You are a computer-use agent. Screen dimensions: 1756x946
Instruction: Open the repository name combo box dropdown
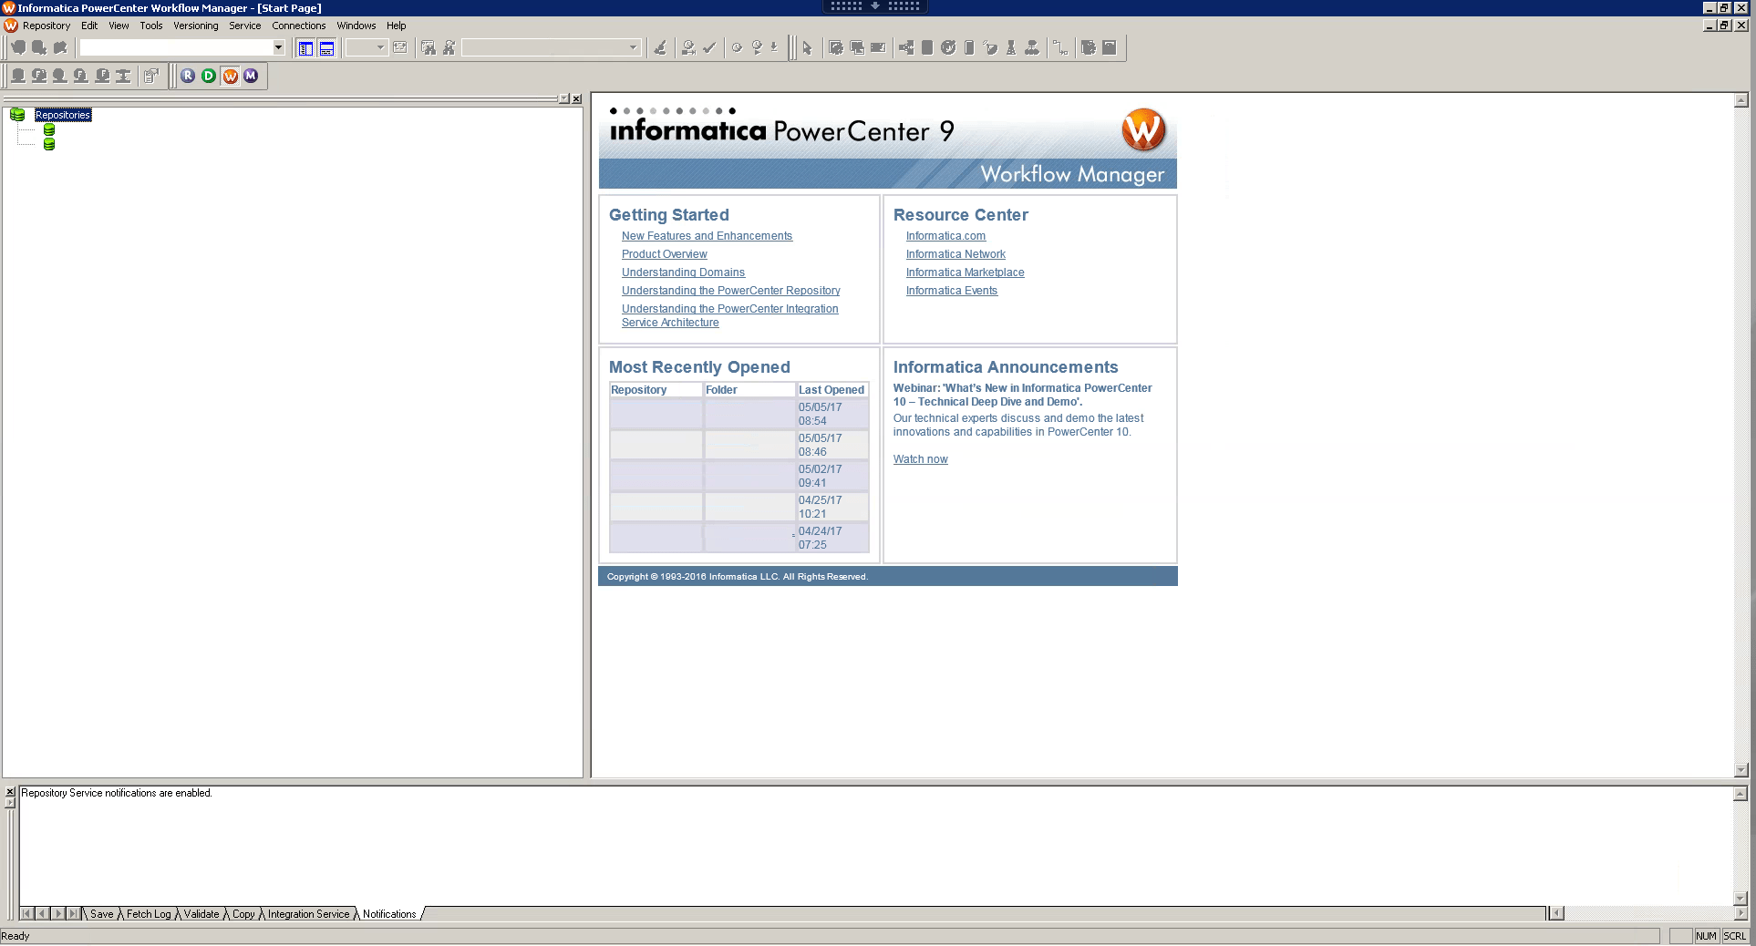(x=278, y=47)
